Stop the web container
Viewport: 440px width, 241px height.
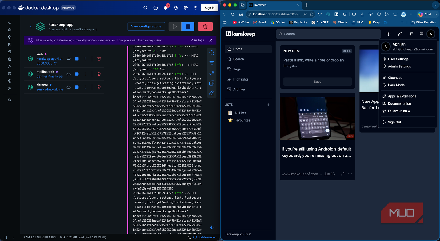coord(77,59)
